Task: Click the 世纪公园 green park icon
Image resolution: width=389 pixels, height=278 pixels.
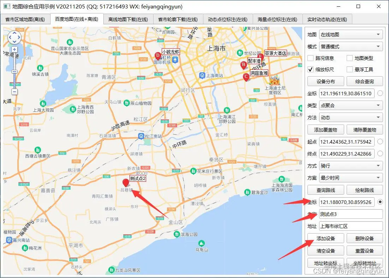Action: 240,53
